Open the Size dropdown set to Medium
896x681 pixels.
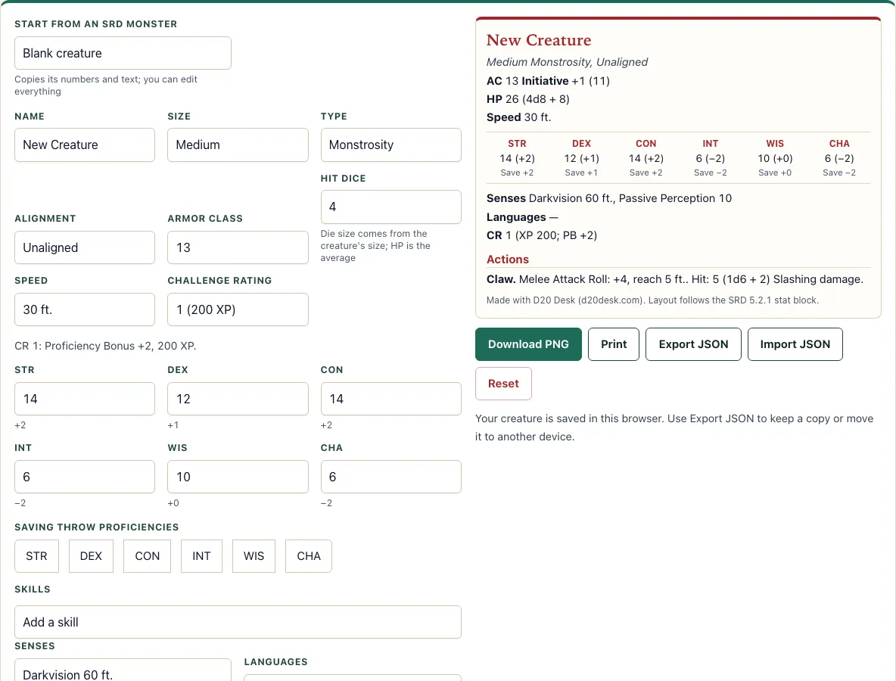coord(238,145)
